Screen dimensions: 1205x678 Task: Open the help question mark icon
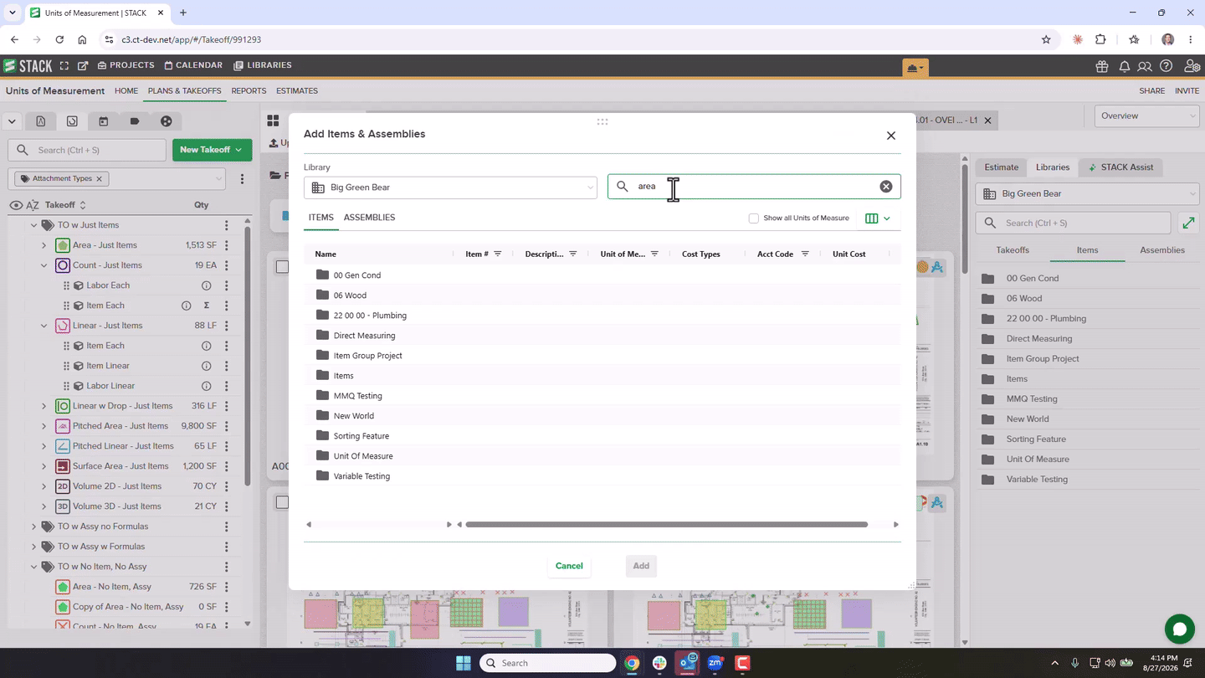(x=1167, y=66)
